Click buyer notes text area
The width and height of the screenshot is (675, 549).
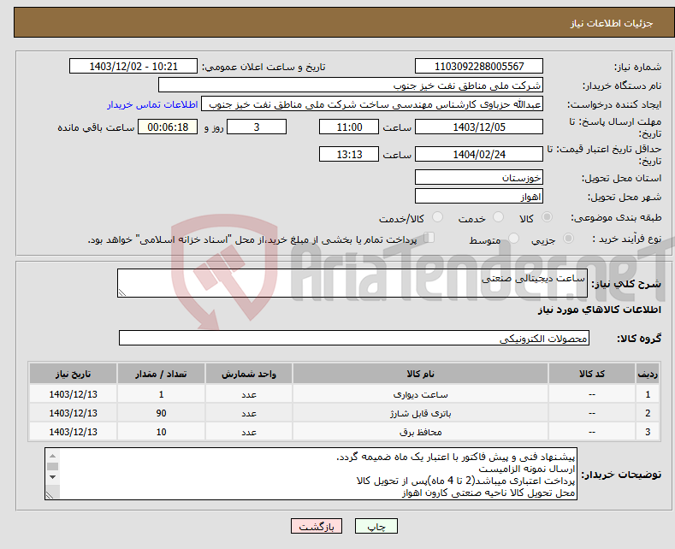311,474
